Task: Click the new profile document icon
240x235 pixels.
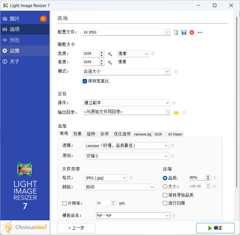Action: coord(176,32)
